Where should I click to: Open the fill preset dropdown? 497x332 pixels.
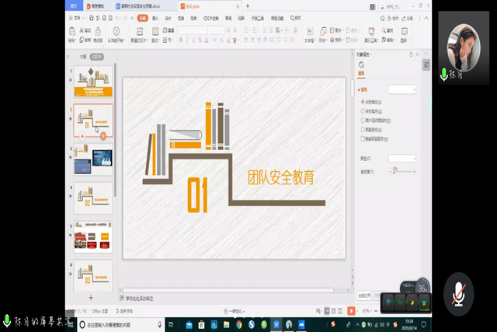(402, 89)
